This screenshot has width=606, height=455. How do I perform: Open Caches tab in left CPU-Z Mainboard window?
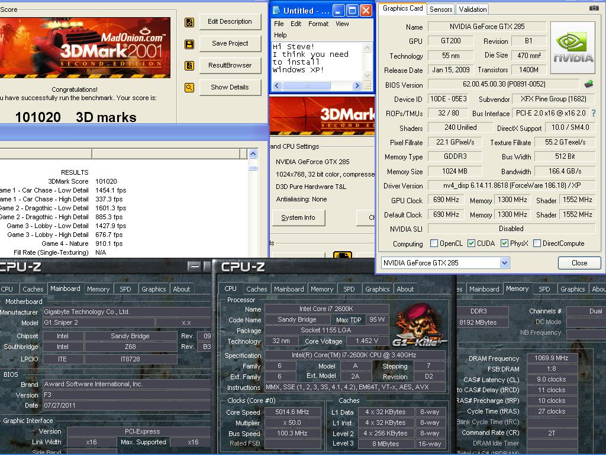point(33,289)
